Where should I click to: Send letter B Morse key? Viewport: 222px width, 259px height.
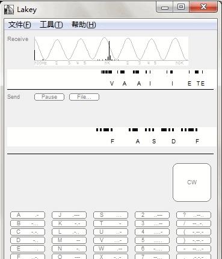pos(28,223)
